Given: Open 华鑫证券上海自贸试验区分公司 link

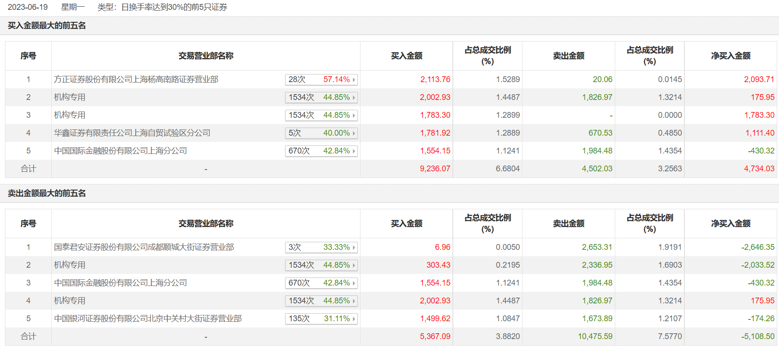Looking at the screenshot, I should point(132,133).
